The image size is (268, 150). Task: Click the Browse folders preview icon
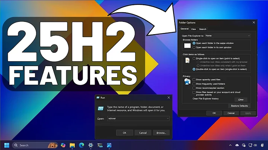(187, 46)
